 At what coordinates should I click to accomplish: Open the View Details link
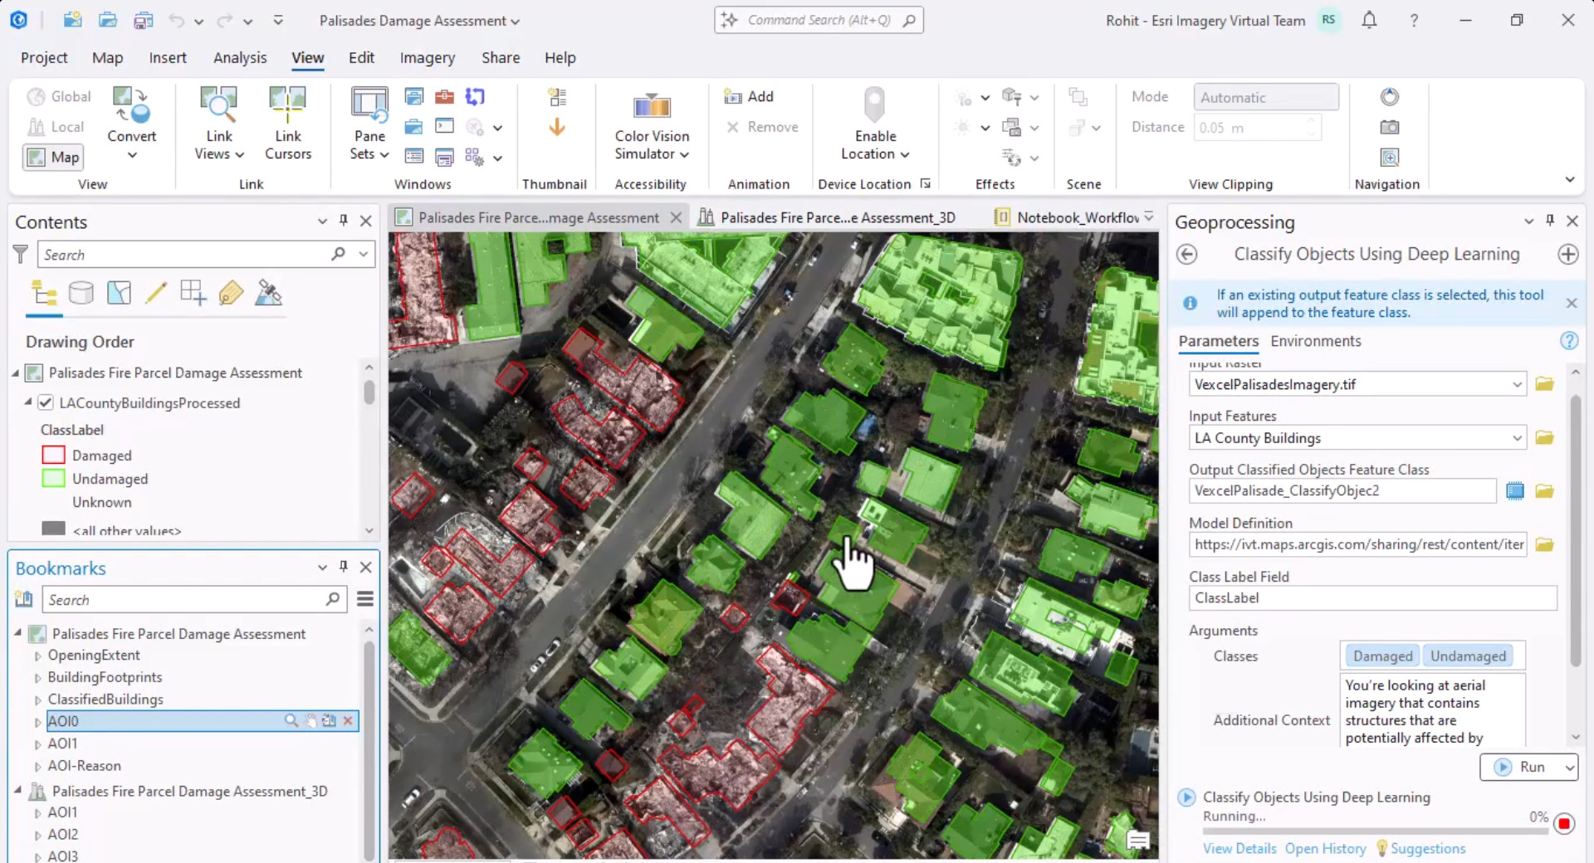[1239, 848]
